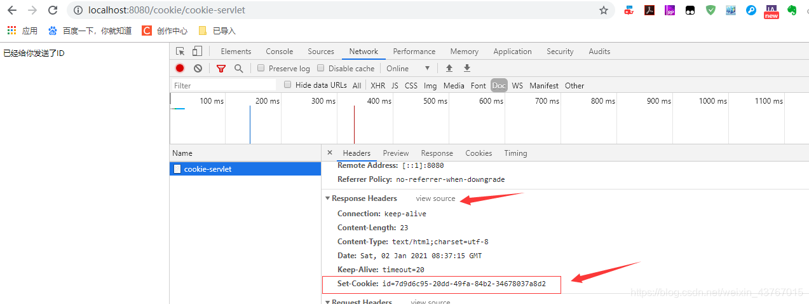Open the Memory panel

465,52
